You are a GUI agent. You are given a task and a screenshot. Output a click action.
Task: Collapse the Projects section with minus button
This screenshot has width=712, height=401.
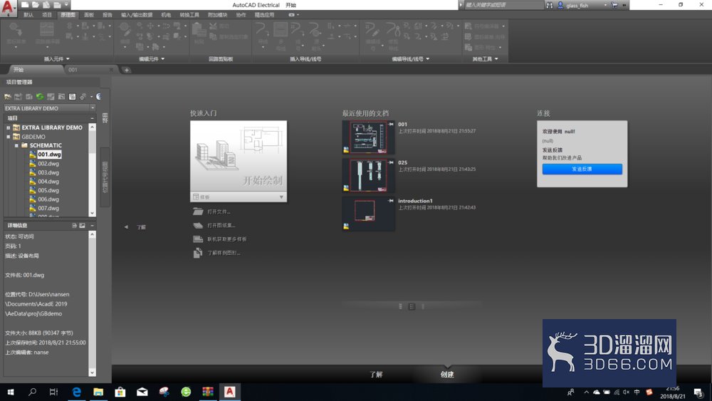point(92,118)
